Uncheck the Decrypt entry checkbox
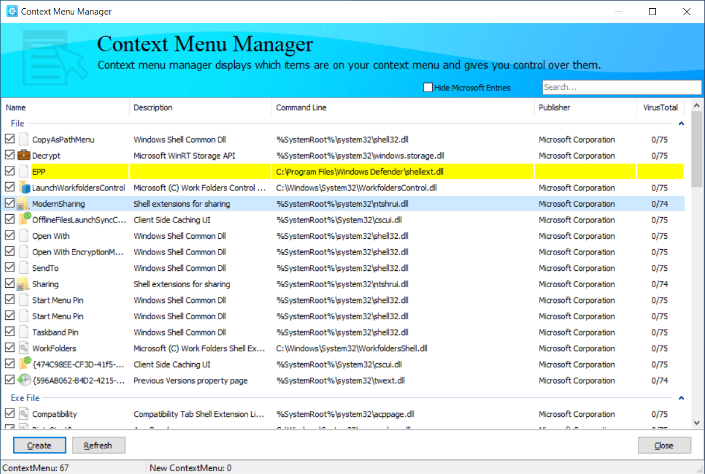The height and width of the screenshot is (474, 705). point(9,156)
